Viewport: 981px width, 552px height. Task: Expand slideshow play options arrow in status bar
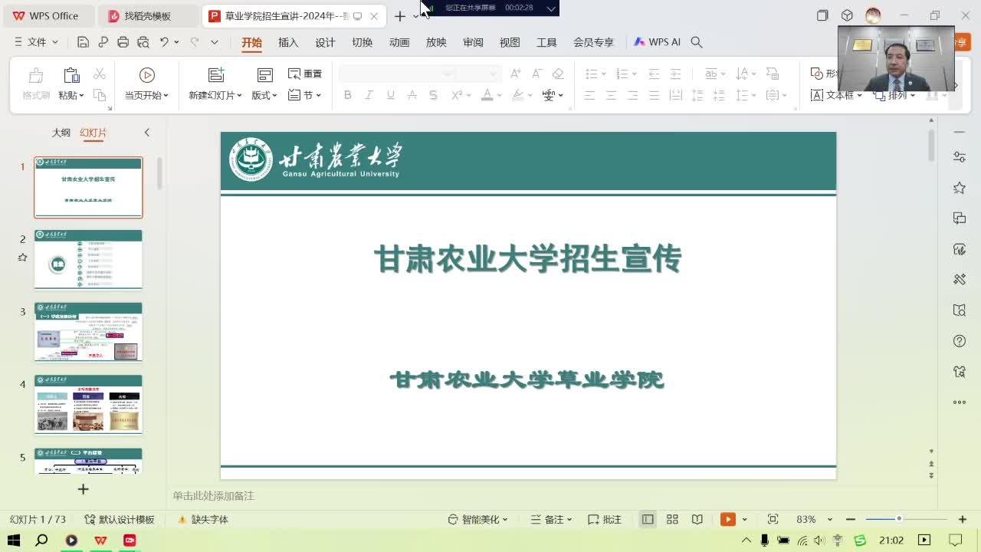(x=744, y=519)
